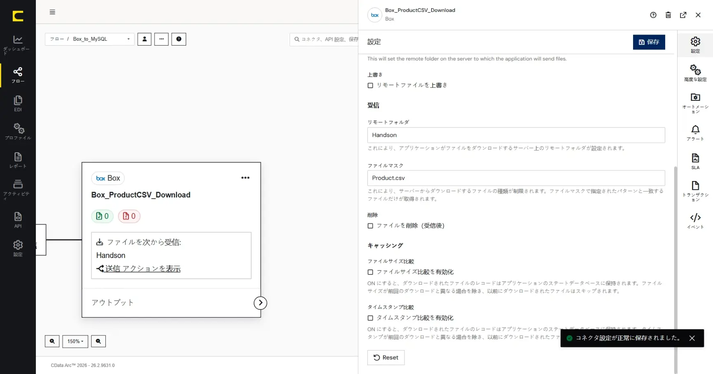Open the Profile sidebar item

click(18, 132)
